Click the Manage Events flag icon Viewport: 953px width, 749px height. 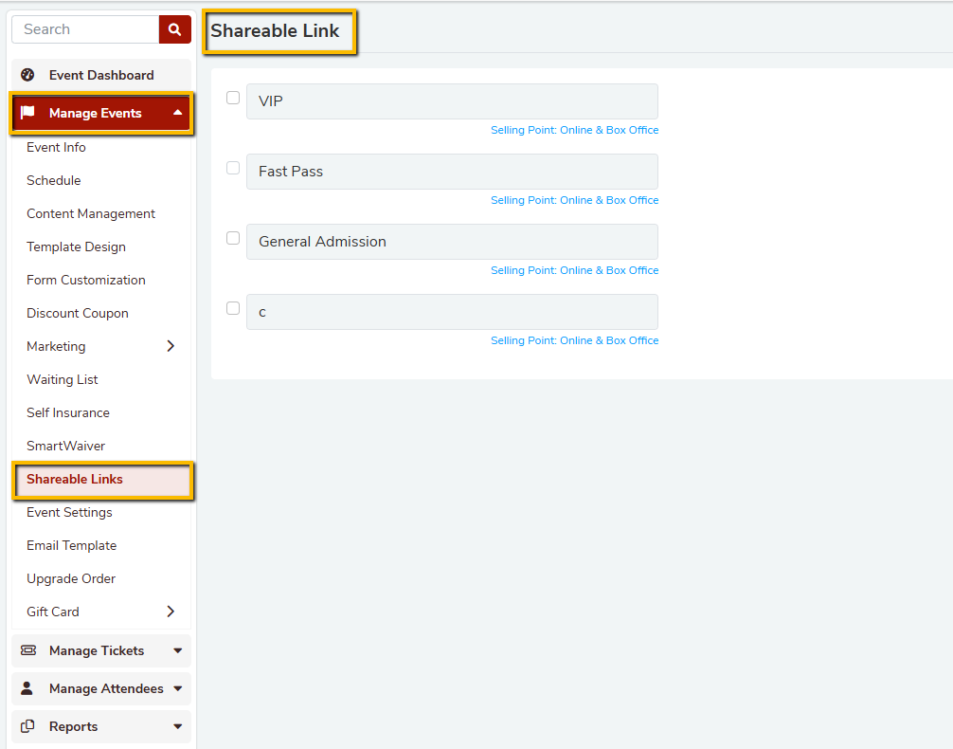[27, 113]
